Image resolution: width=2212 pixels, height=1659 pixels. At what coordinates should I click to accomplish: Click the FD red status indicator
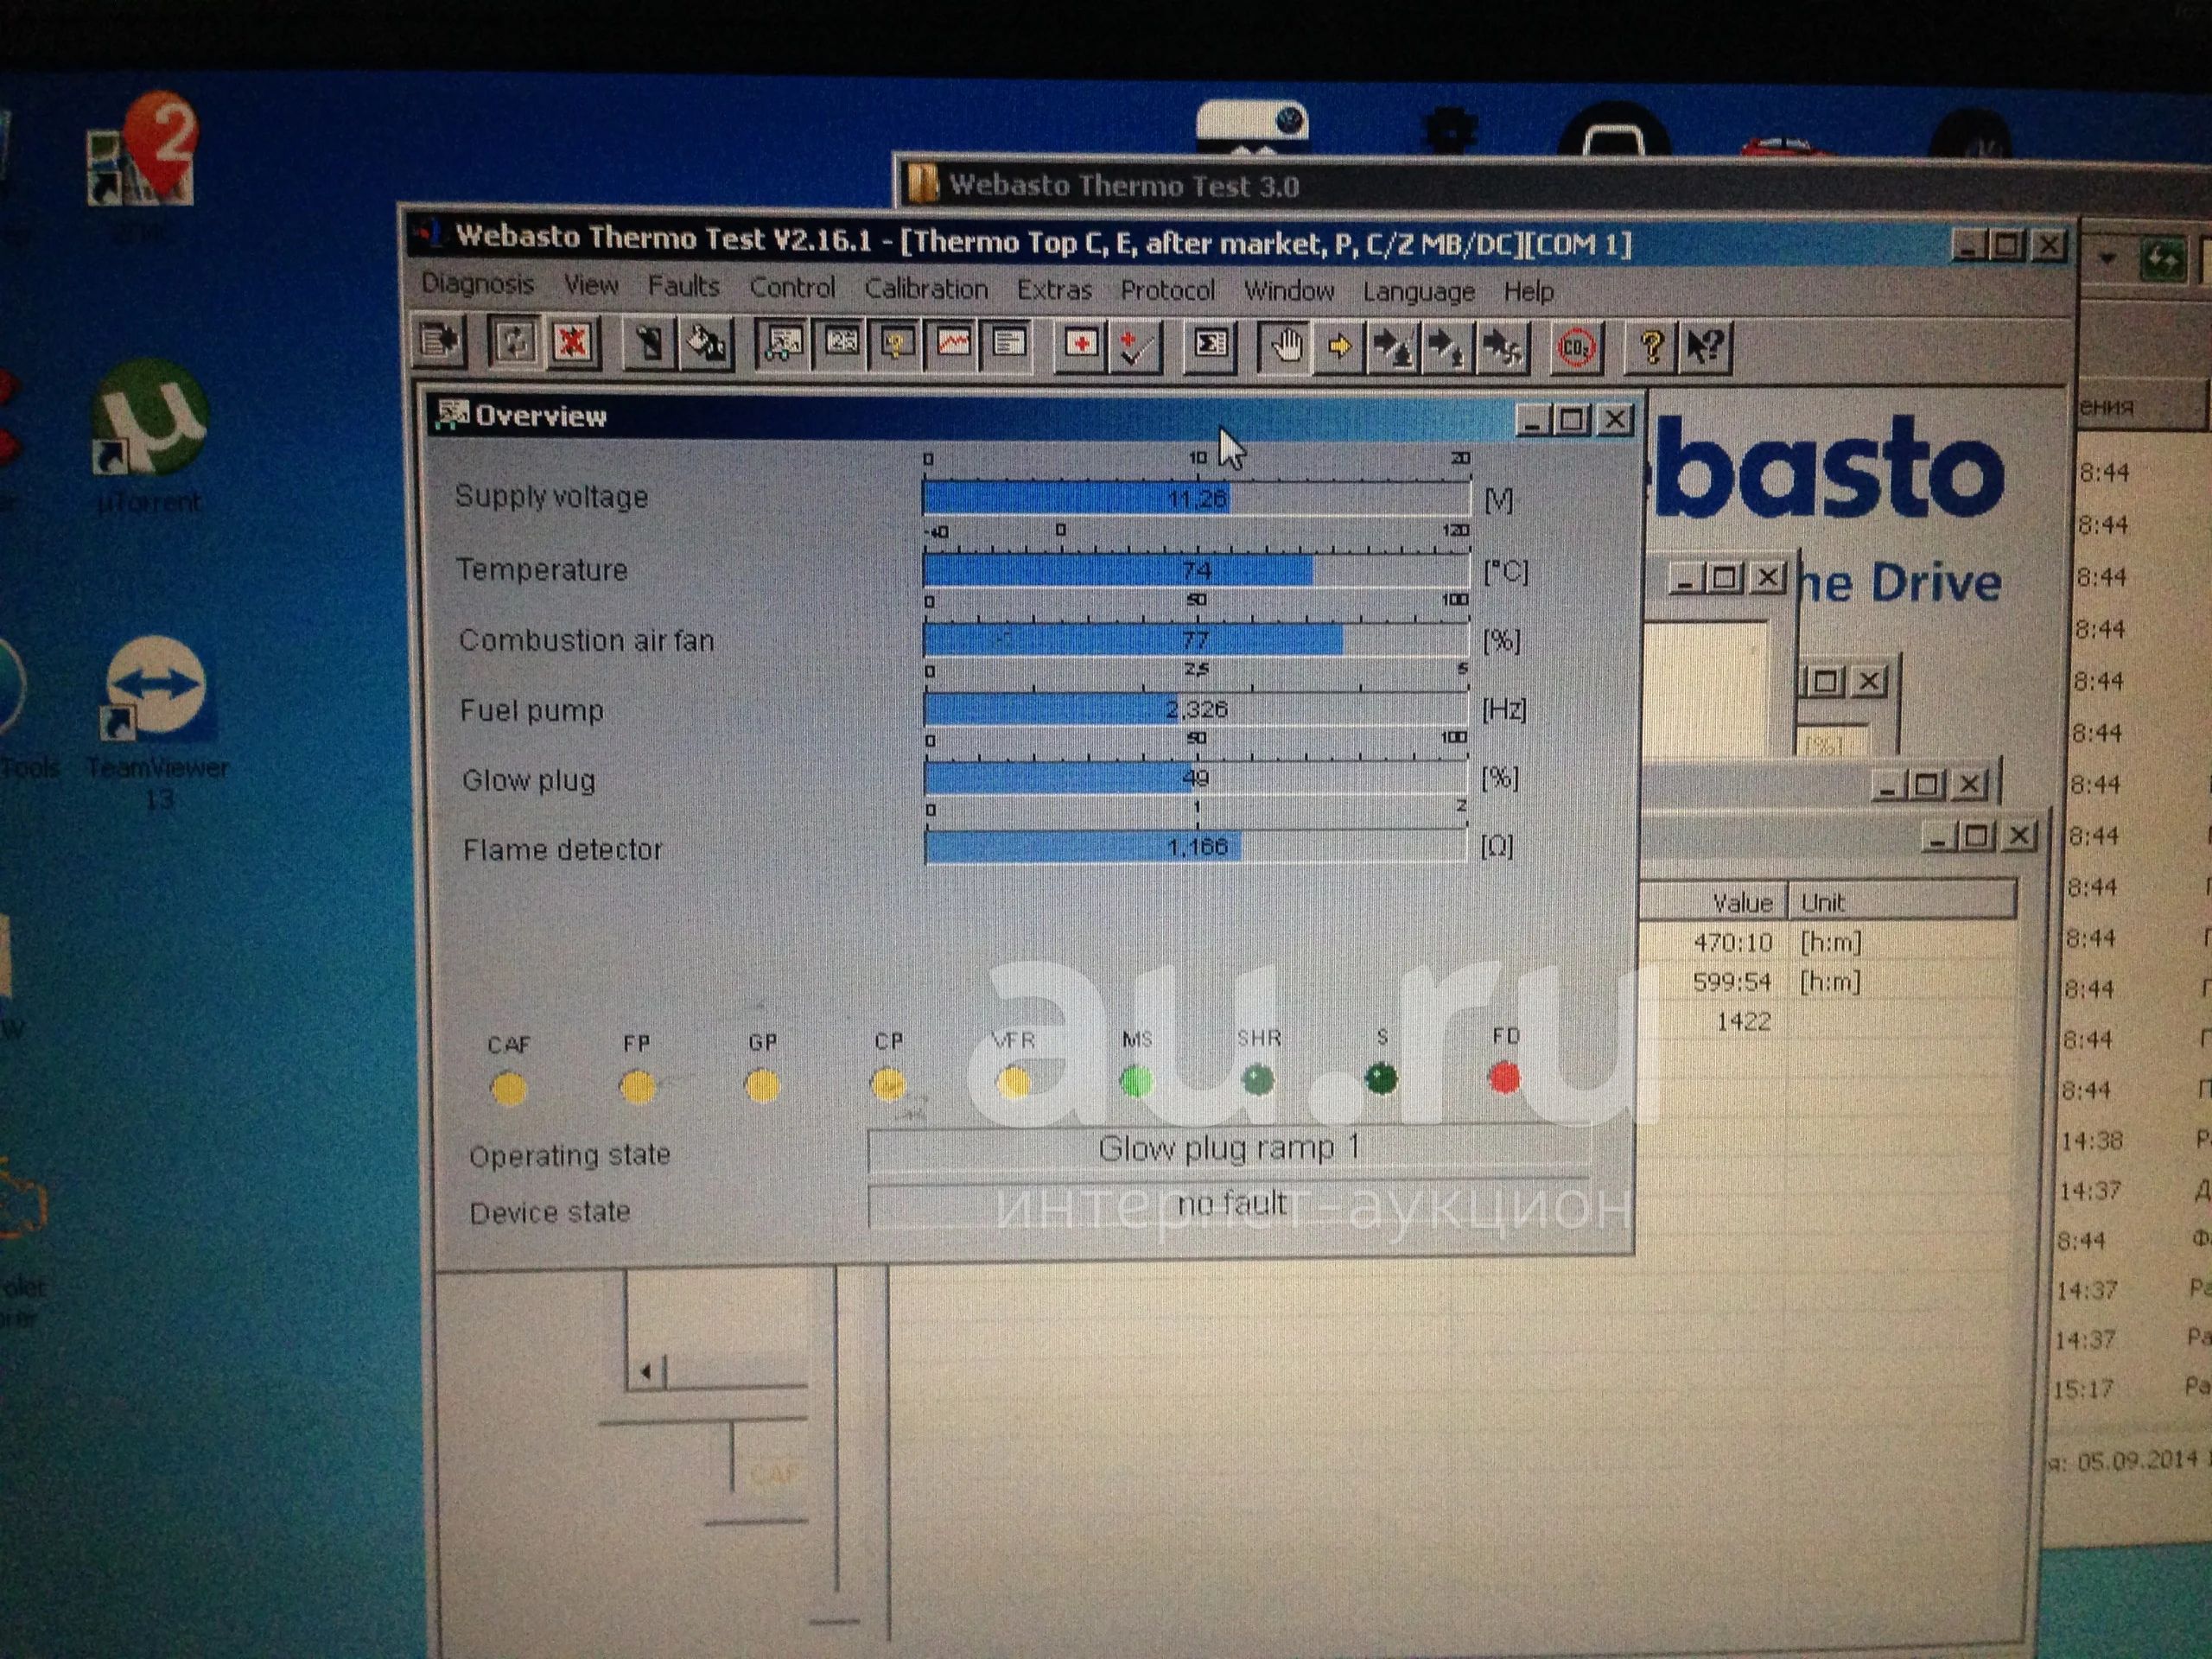pyautogui.click(x=1504, y=1078)
